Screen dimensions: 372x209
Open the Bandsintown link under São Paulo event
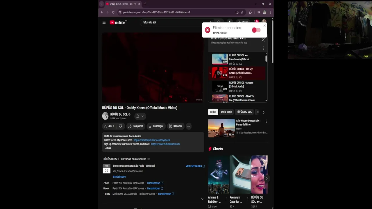click(x=119, y=177)
